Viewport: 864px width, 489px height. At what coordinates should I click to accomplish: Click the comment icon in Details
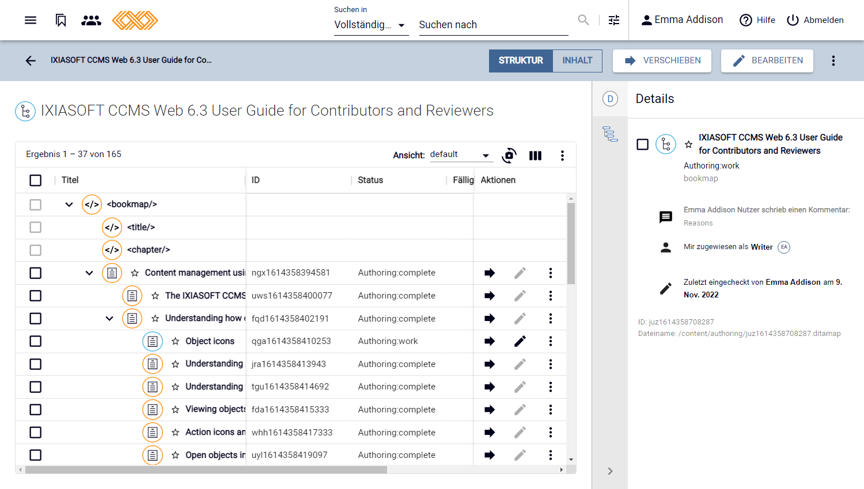tap(666, 217)
